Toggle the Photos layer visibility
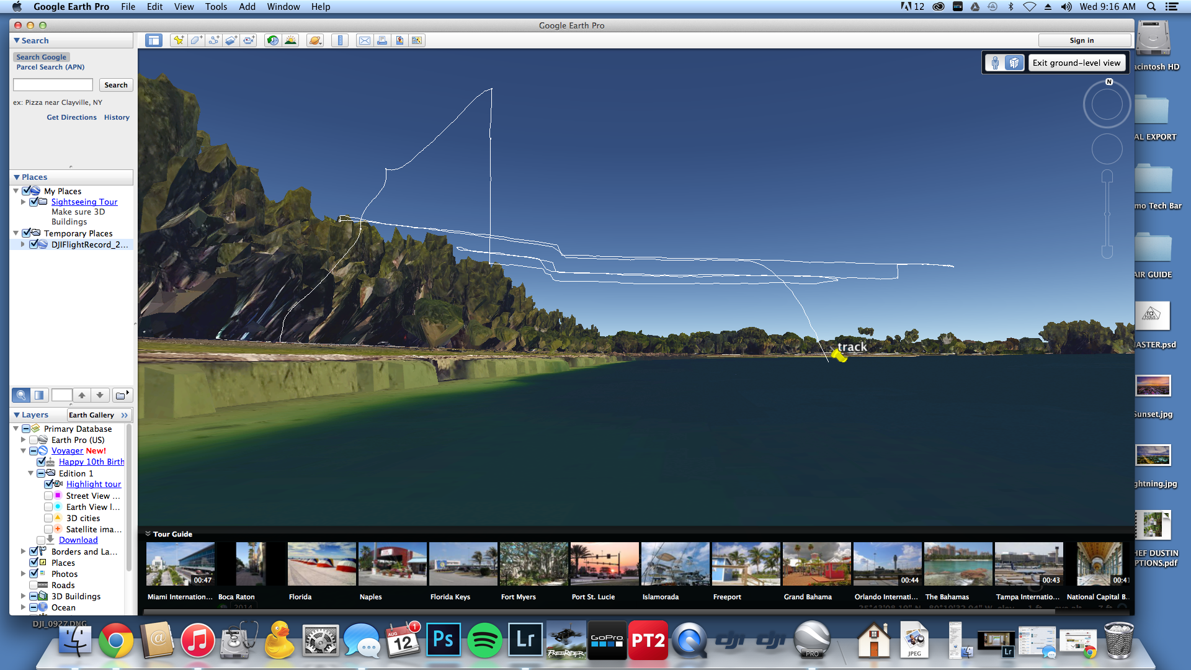 coord(33,573)
